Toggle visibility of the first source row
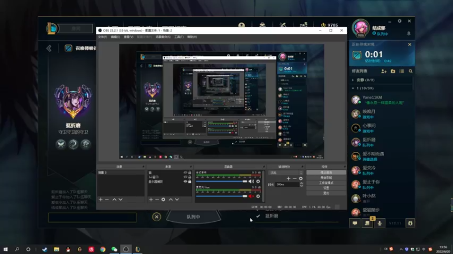 pos(185,173)
